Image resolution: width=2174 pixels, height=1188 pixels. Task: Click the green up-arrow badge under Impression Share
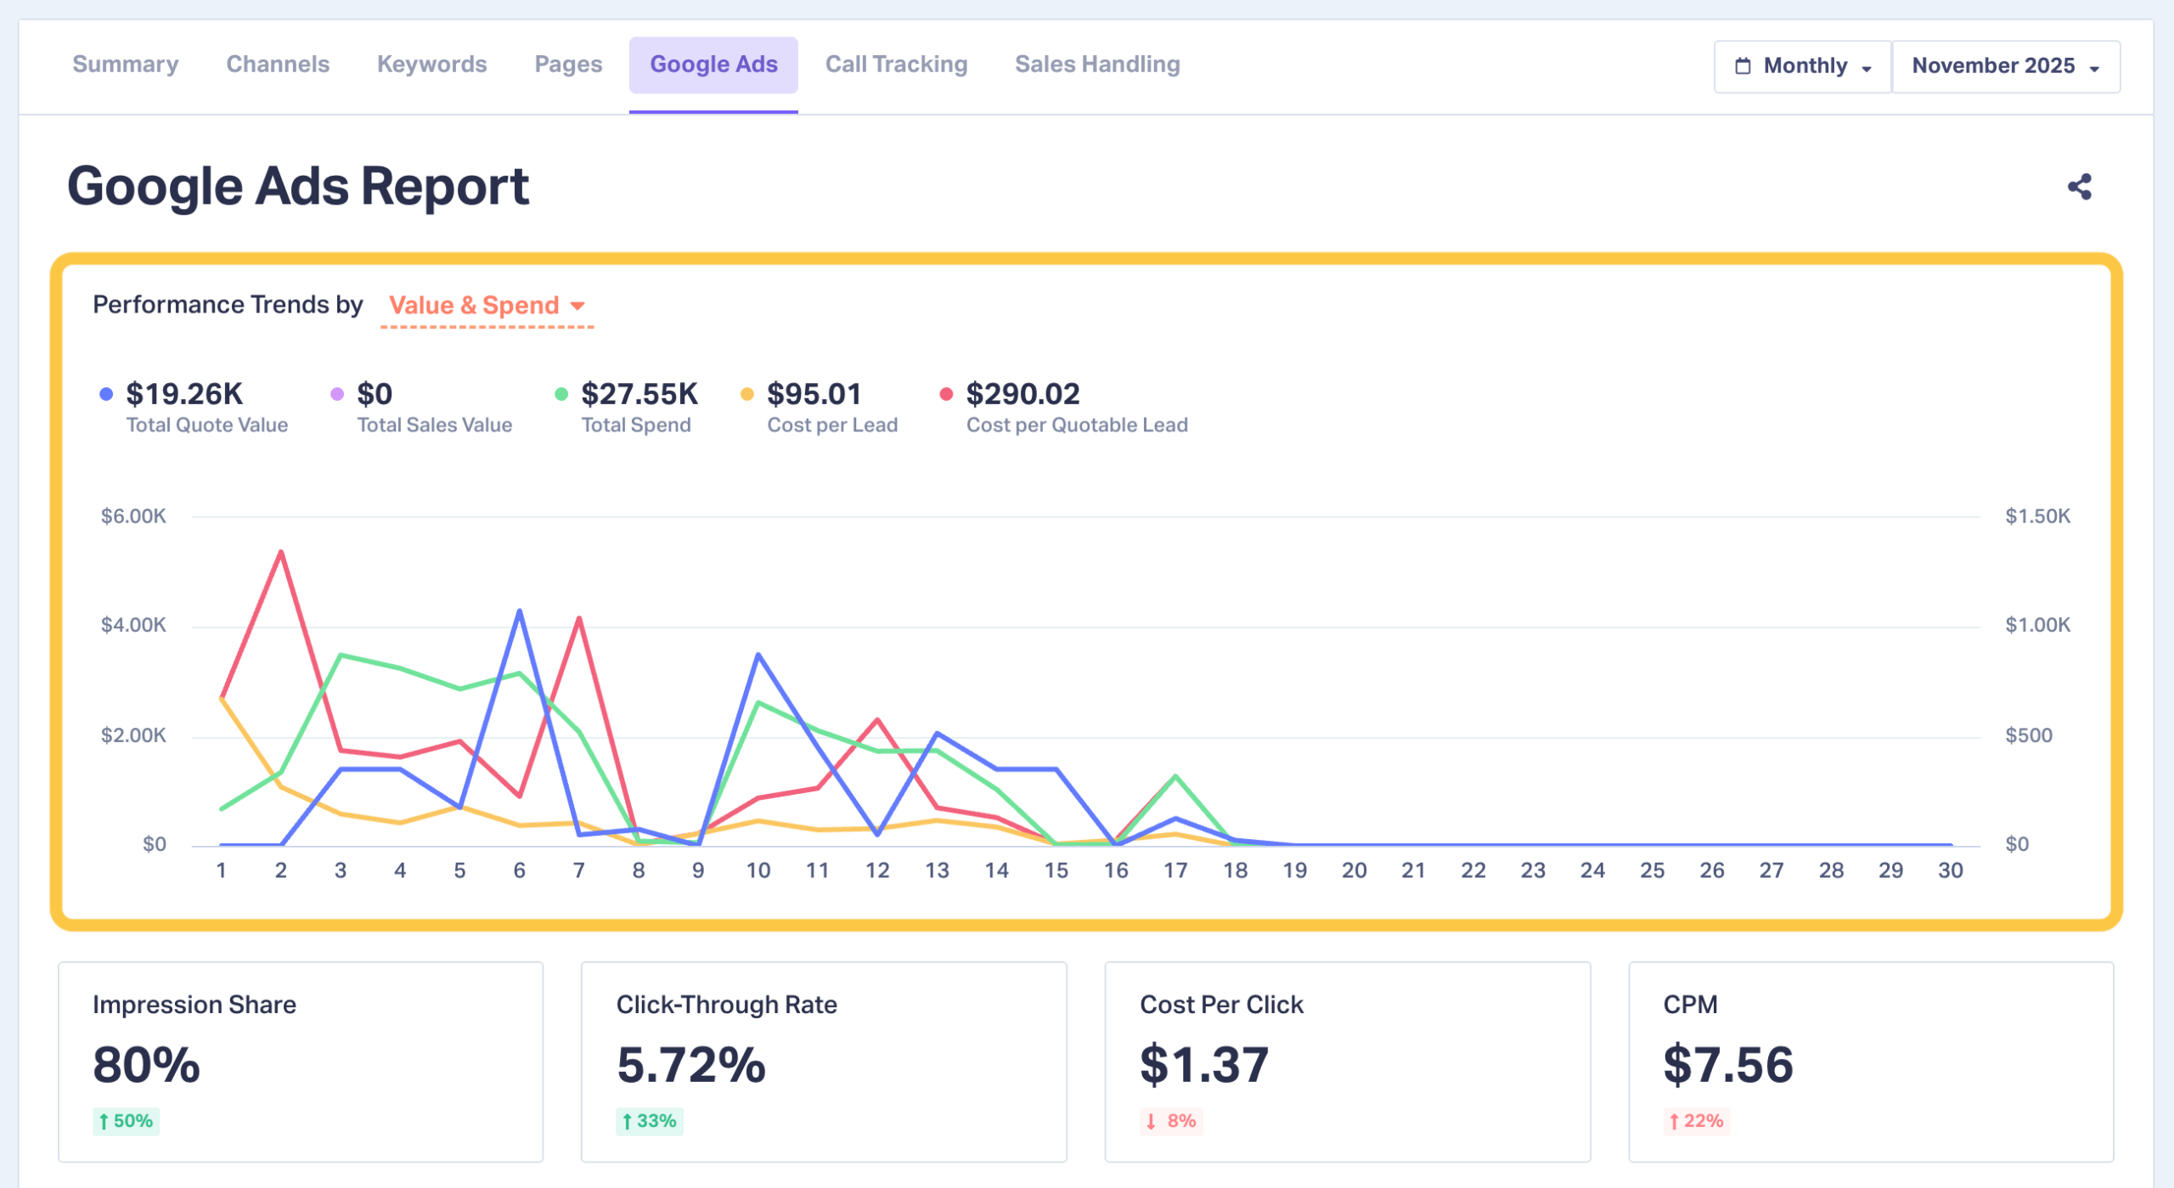126,1121
